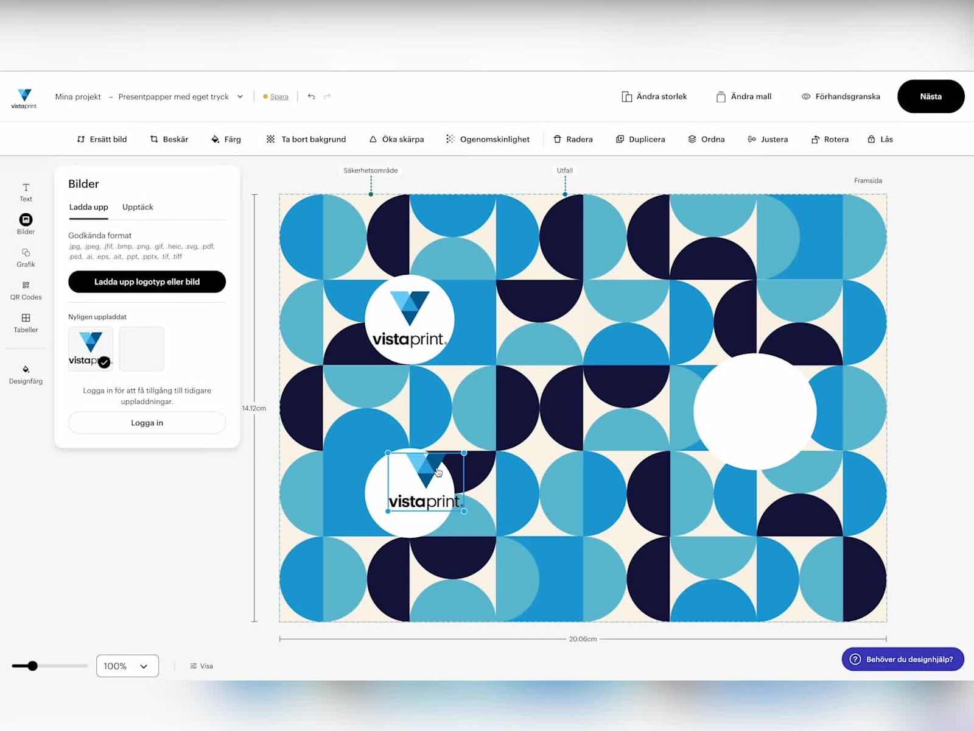
Task: Open the Tabeller sidebar tool
Action: (26, 323)
